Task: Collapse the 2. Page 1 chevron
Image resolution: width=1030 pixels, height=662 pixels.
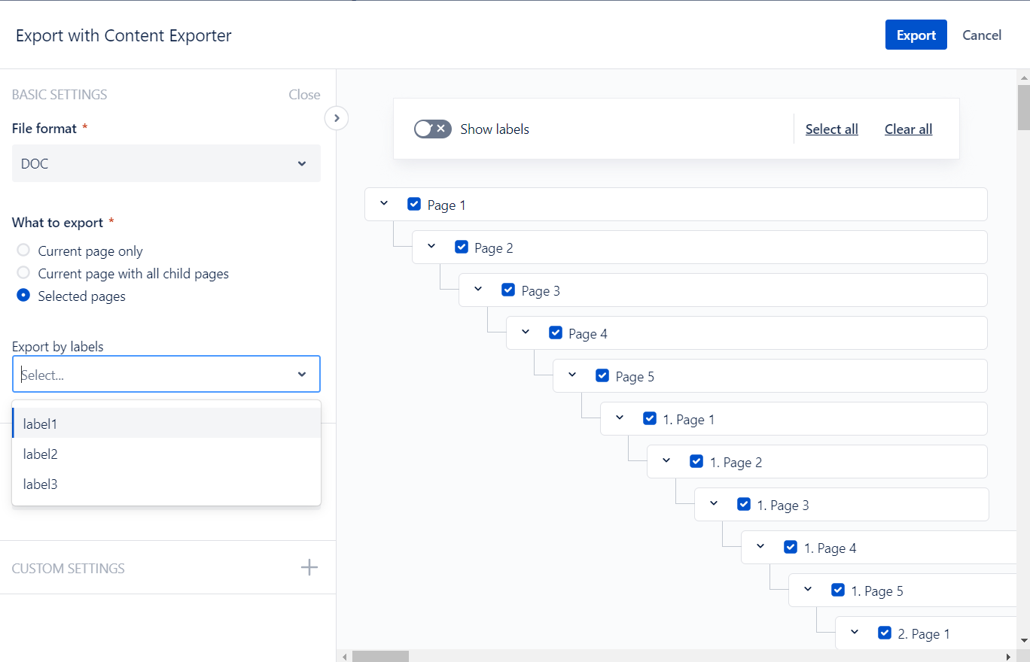Action: [x=855, y=633]
